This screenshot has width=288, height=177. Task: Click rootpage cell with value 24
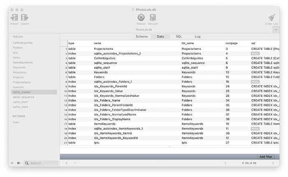(227, 86)
